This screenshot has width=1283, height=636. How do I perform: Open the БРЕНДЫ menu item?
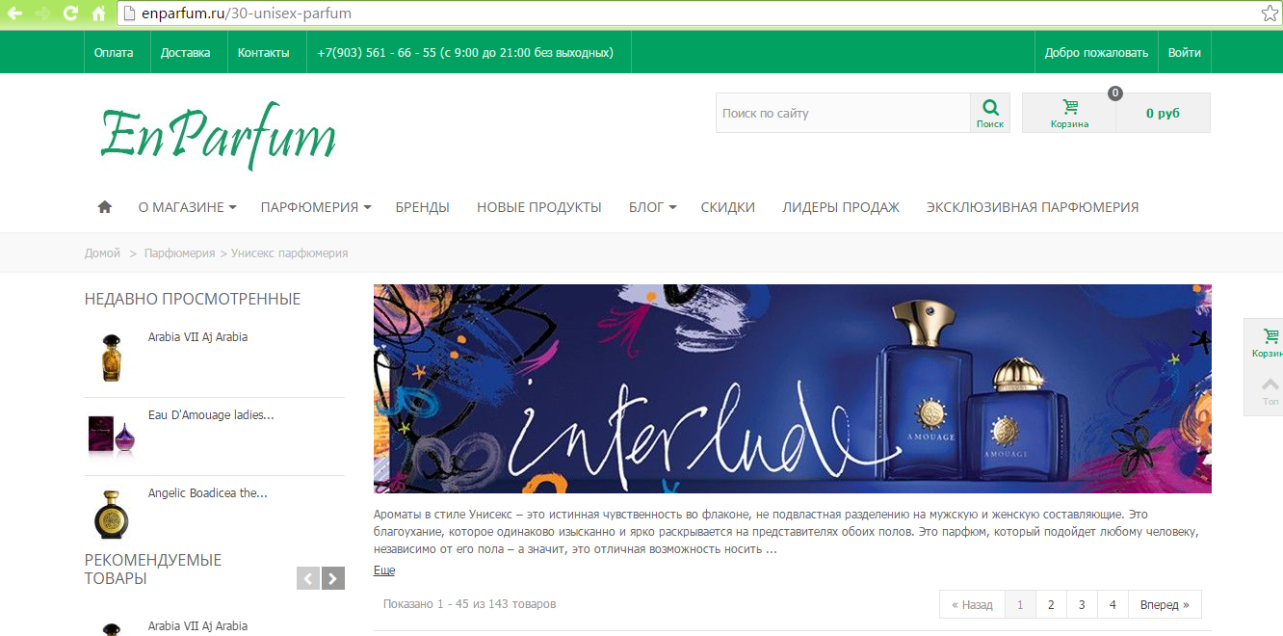(422, 207)
